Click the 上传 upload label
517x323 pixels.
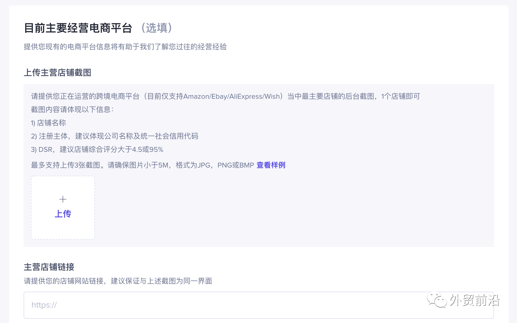[63, 214]
